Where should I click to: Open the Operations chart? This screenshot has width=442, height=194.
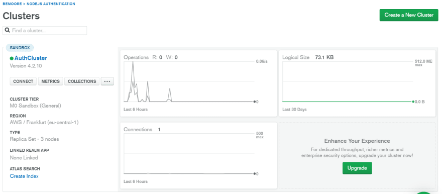click(x=198, y=83)
